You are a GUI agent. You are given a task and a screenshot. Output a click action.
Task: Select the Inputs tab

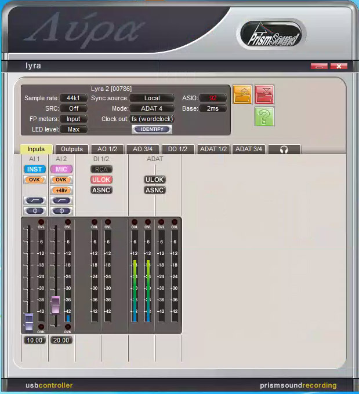[36, 149]
